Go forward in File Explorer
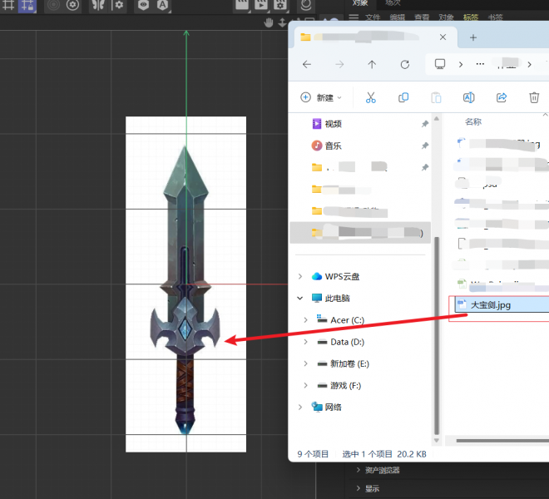 click(339, 64)
